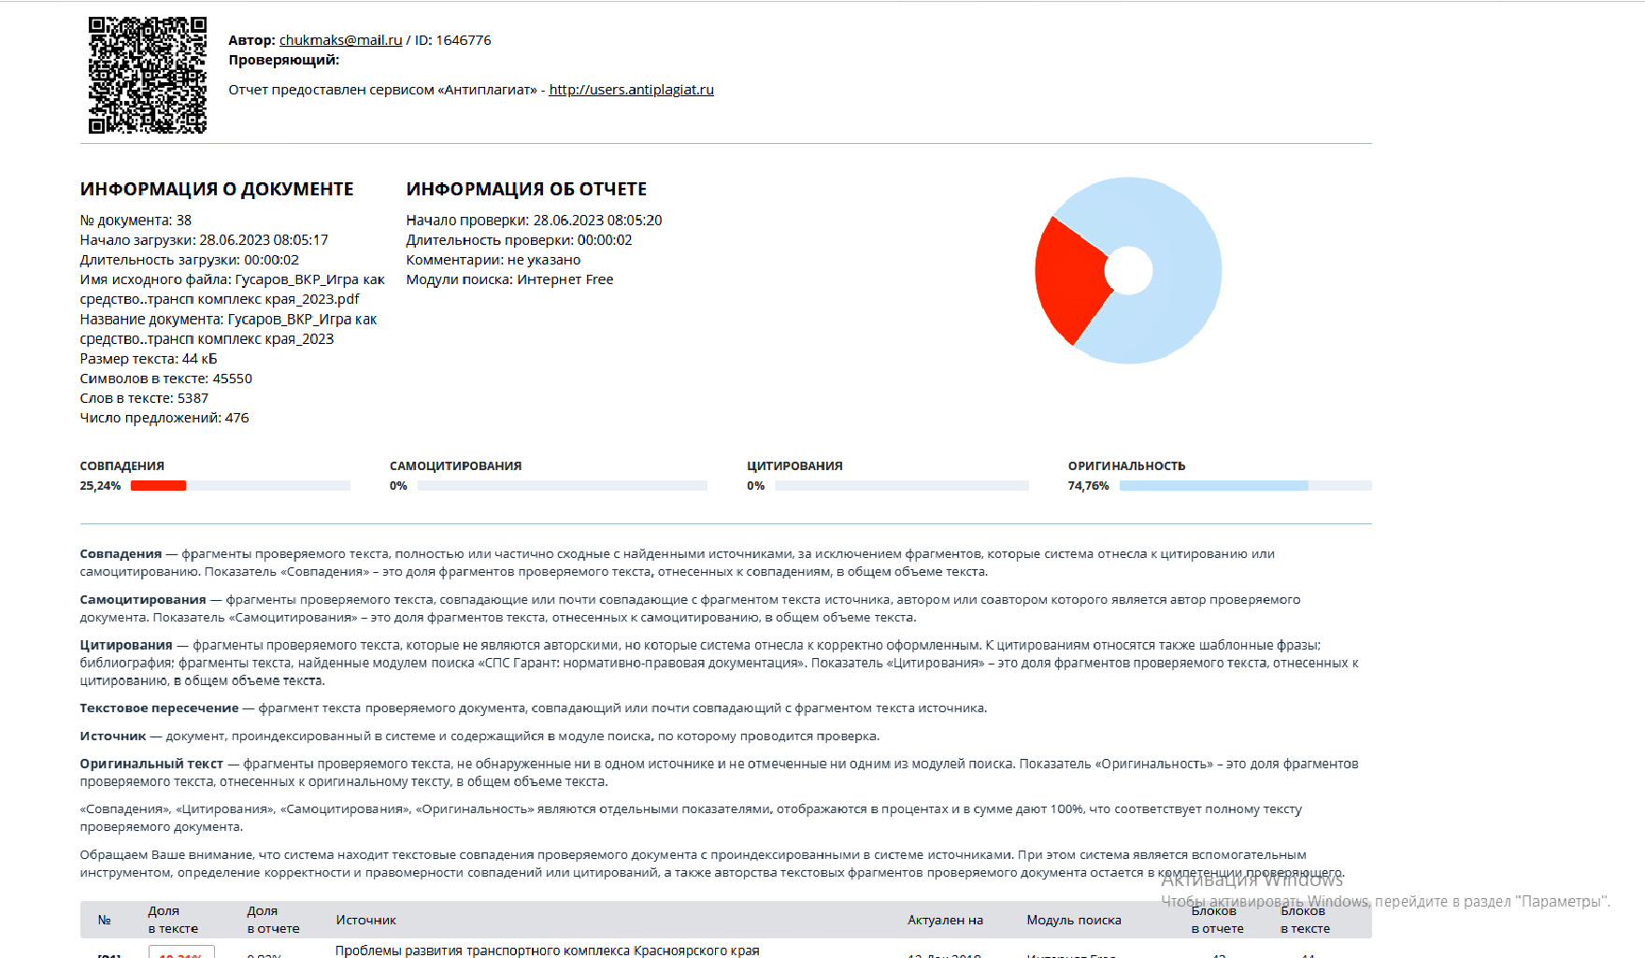
Task: Open the users.antiplagiat.ru link
Action: point(631,90)
